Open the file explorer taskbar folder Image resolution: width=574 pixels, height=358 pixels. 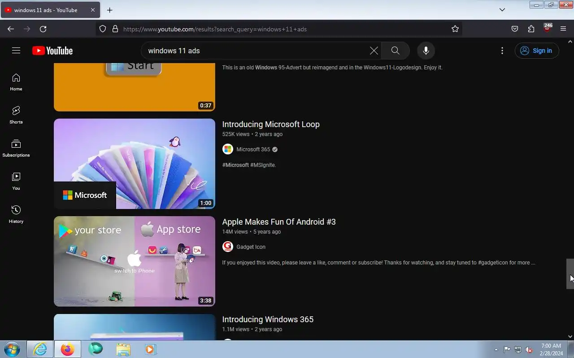[x=123, y=349]
